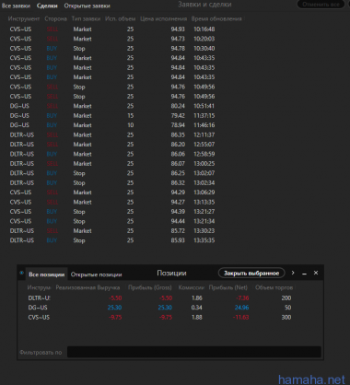
Task: Select the DLTR Stop buy at 13:02:07
Action: click(x=112, y=173)
